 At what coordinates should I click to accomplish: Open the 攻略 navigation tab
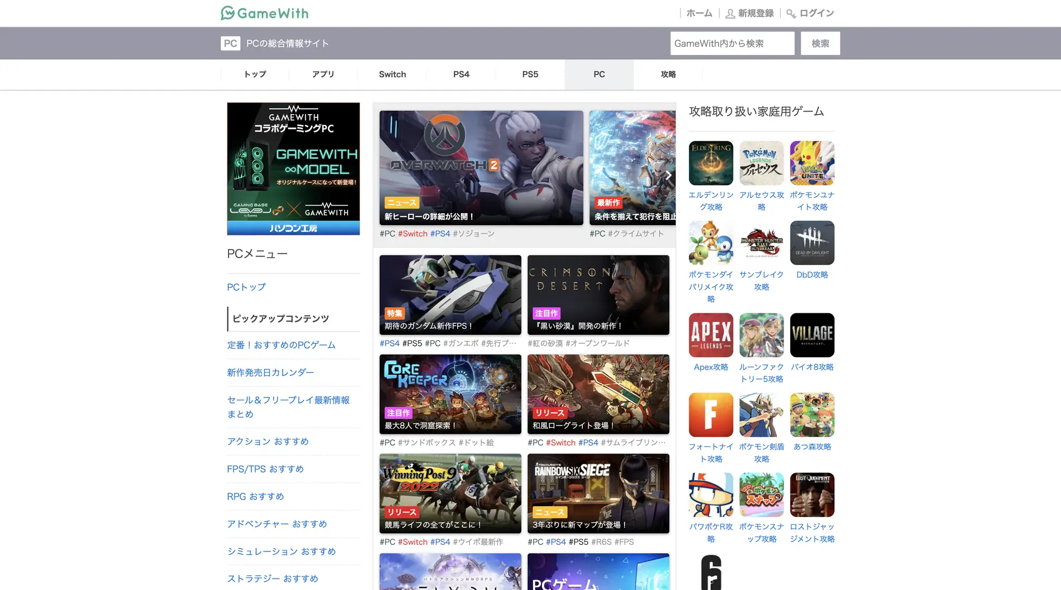click(668, 74)
